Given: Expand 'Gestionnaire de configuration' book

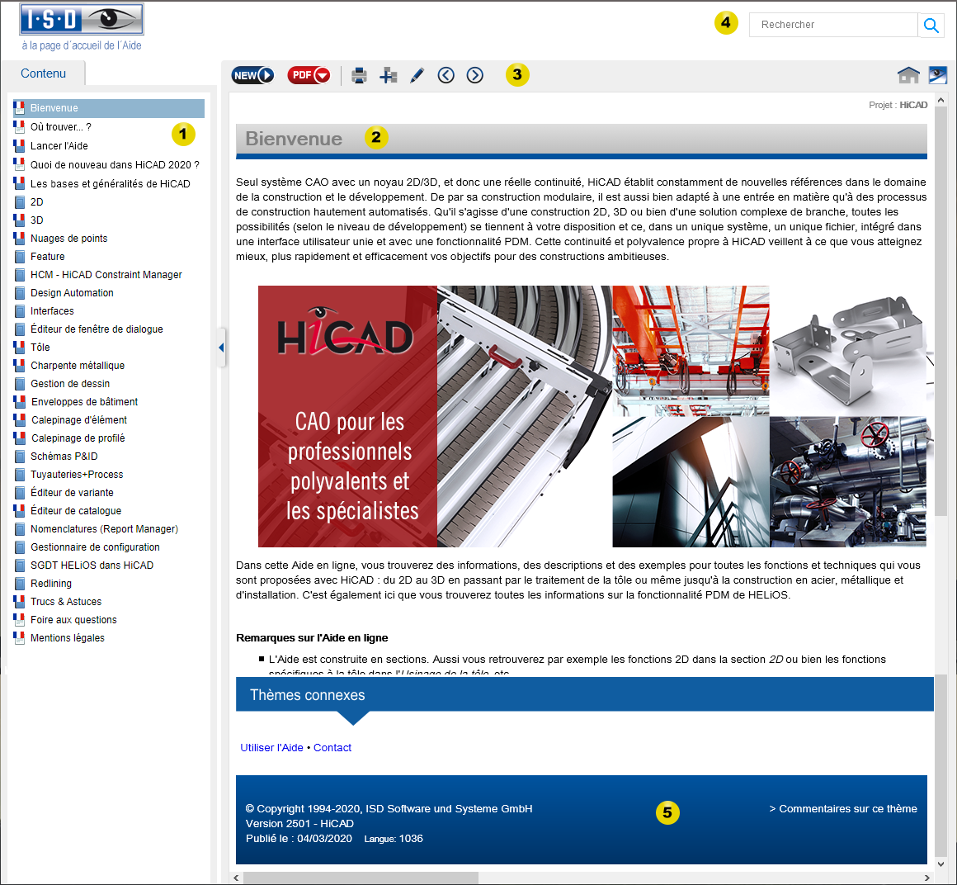Looking at the screenshot, I should 95,547.
